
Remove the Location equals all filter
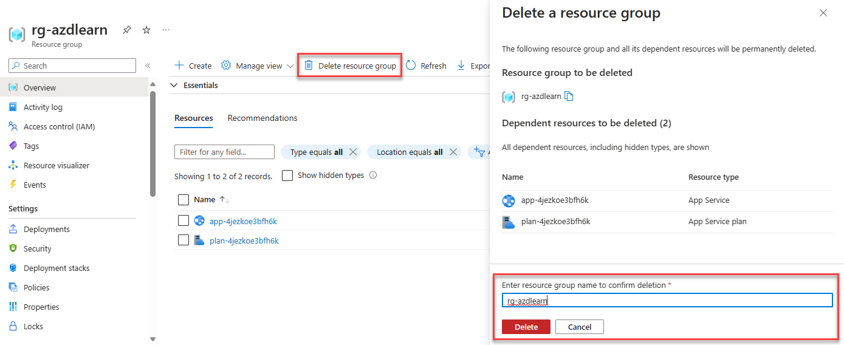click(x=453, y=152)
